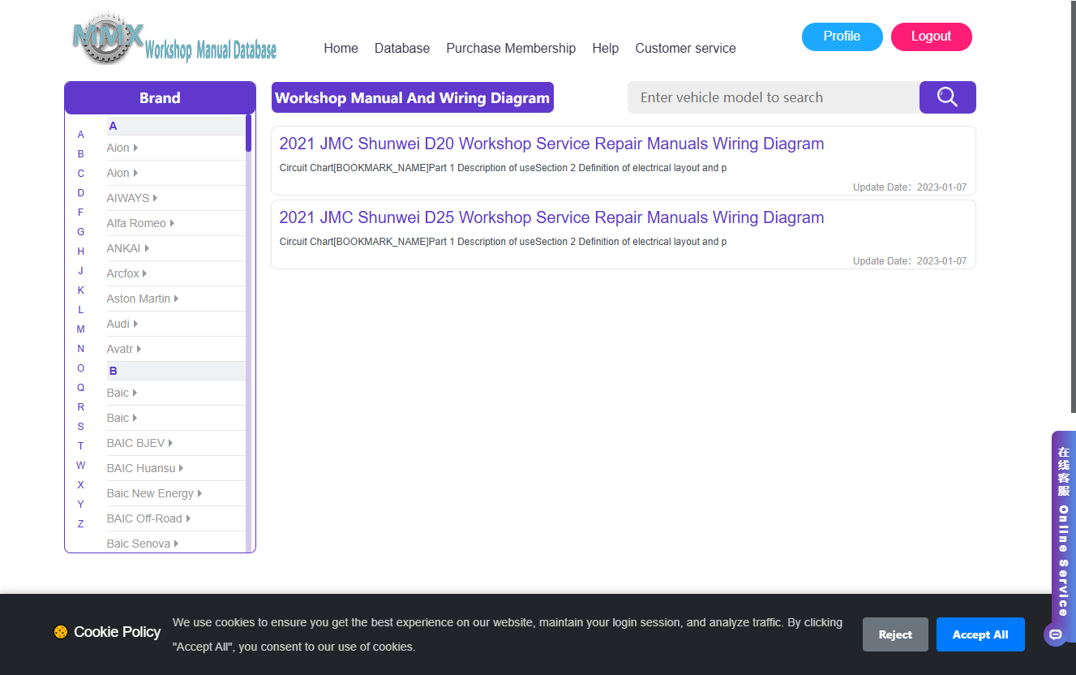The image size is (1076, 675).
Task: Jump to letter T in brand index
Action: click(x=81, y=446)
